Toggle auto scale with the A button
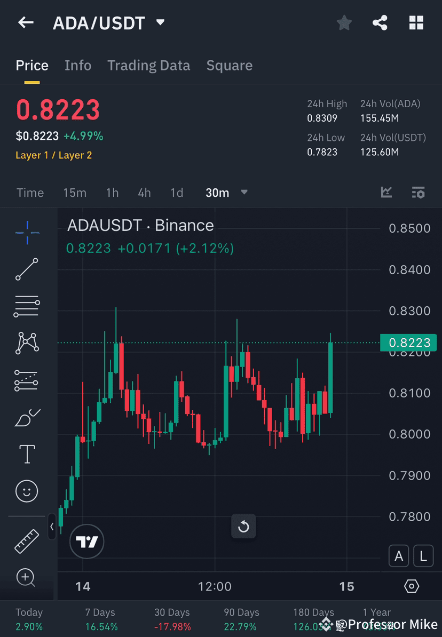Viewport: 442px width, 637px height. pos(399,556)
